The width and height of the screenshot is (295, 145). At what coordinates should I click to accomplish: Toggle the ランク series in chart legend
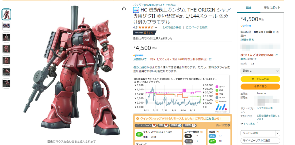click(220, 98)
